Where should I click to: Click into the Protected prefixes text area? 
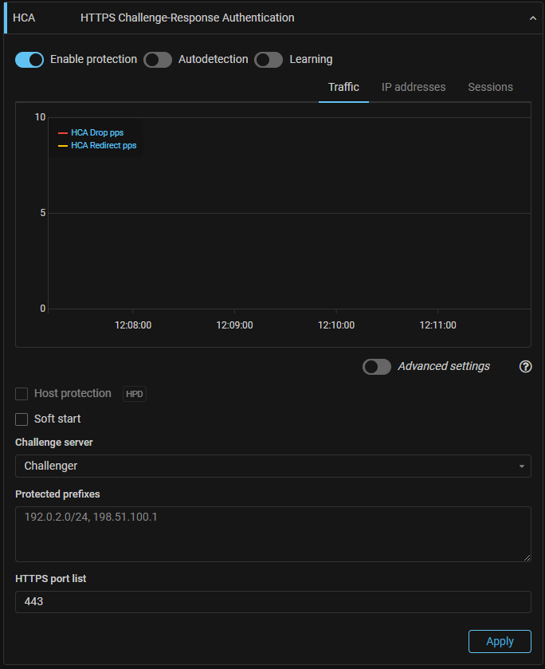point(272,533)
